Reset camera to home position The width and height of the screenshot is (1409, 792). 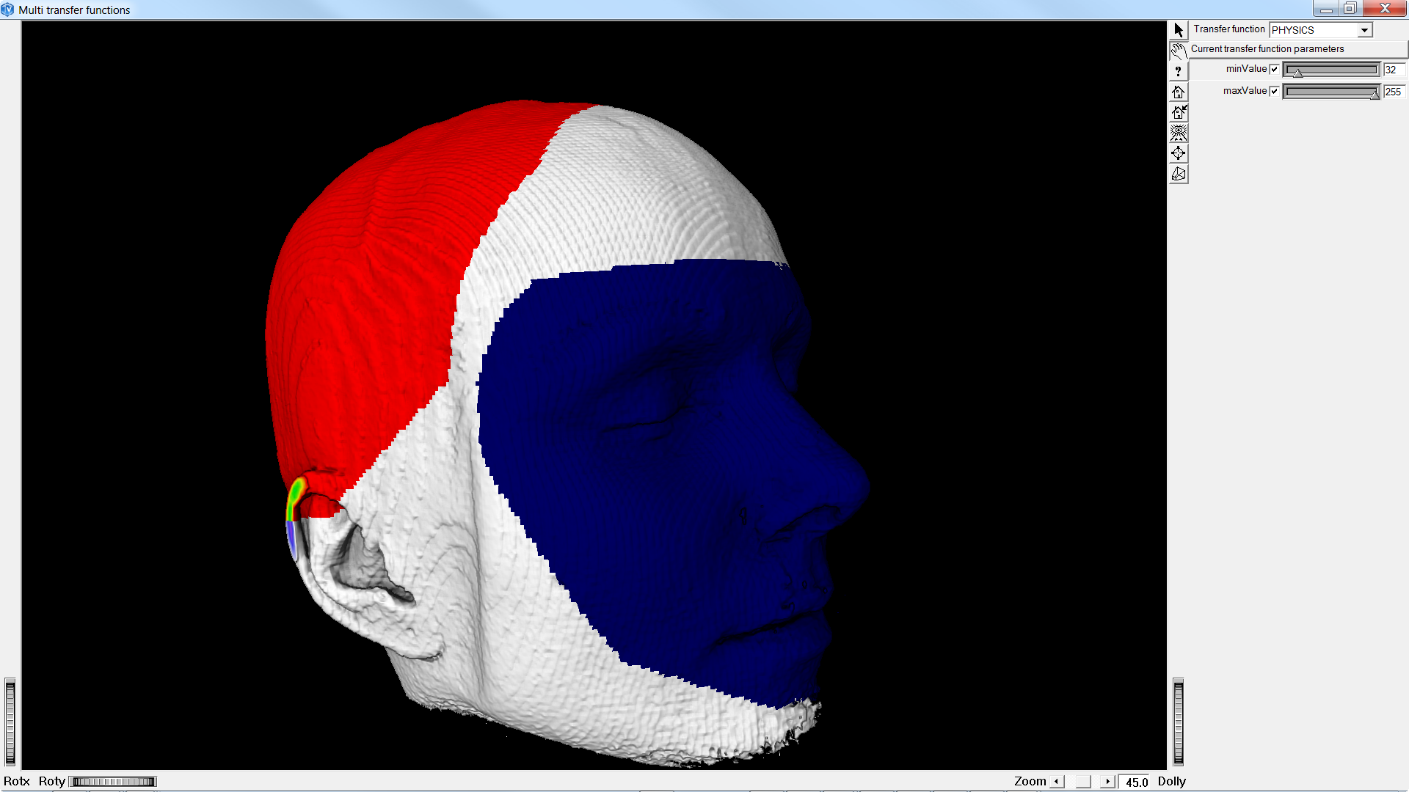1178,92
